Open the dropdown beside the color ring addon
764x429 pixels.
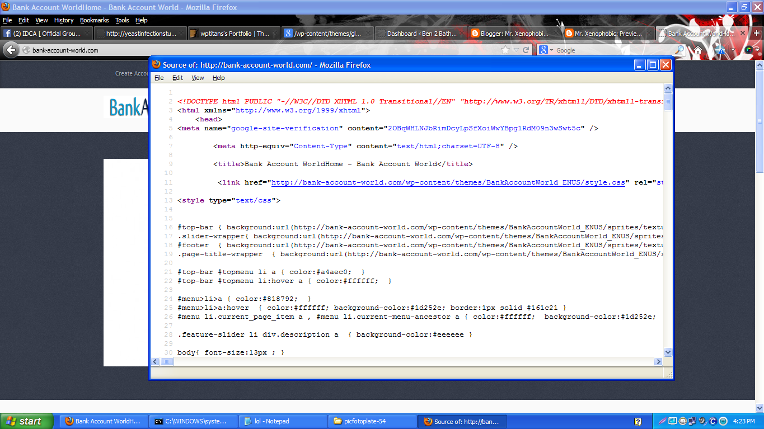[757, 50]
